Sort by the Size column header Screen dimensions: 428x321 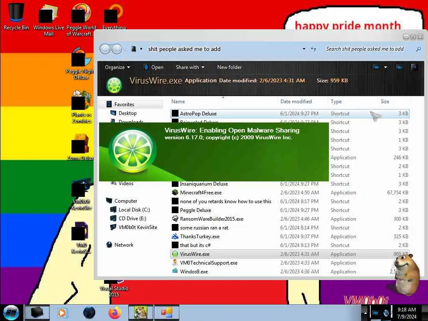point(385,102)
